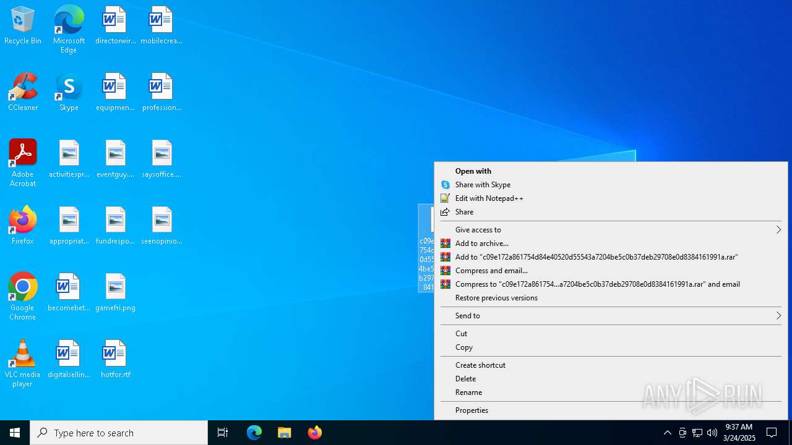Click the selected c09e file on desktop
The height and width of the screenshot is (445, 792).
click(x=426, y=248)
